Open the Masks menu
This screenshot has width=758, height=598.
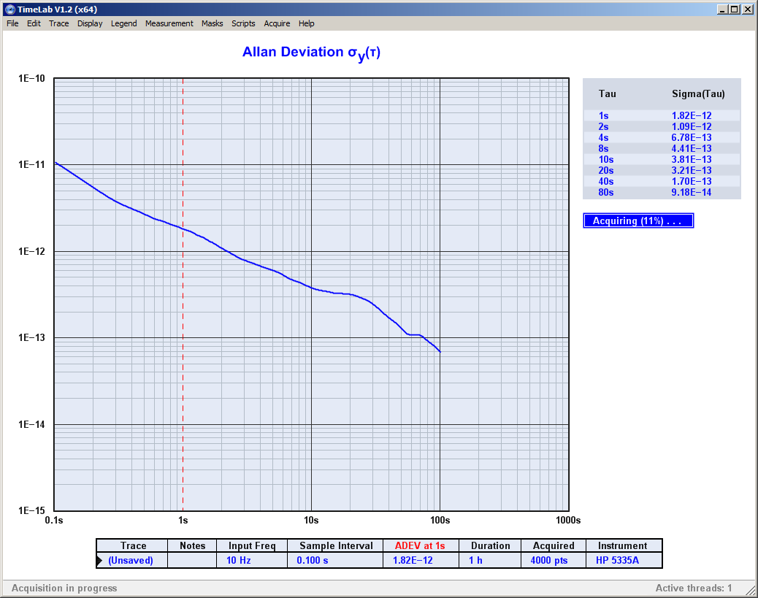pyautogui.click(x=213, y=23)
